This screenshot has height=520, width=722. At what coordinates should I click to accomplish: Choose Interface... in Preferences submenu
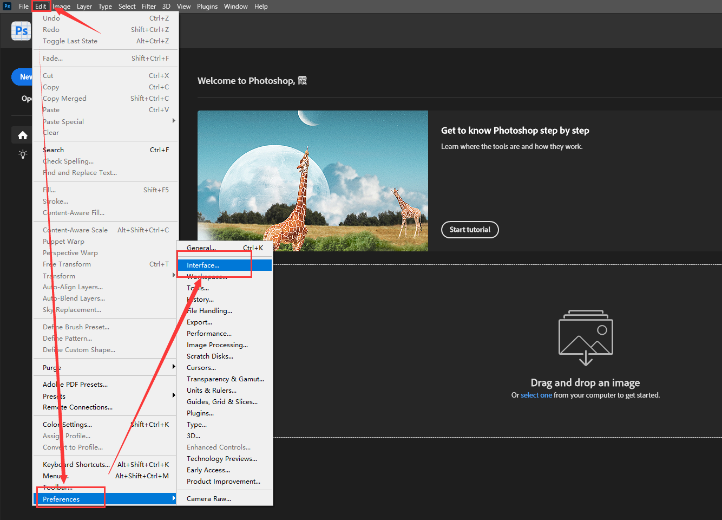[x=225, y=265]
